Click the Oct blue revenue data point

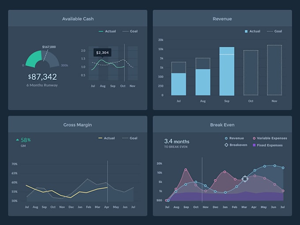click(x=196, y=182)
